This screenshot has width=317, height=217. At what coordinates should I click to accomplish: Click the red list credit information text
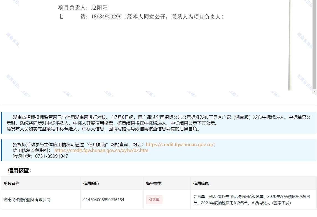[x=251, y=200]
